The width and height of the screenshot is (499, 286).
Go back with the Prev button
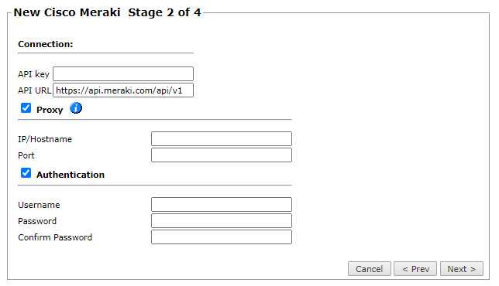415,269
